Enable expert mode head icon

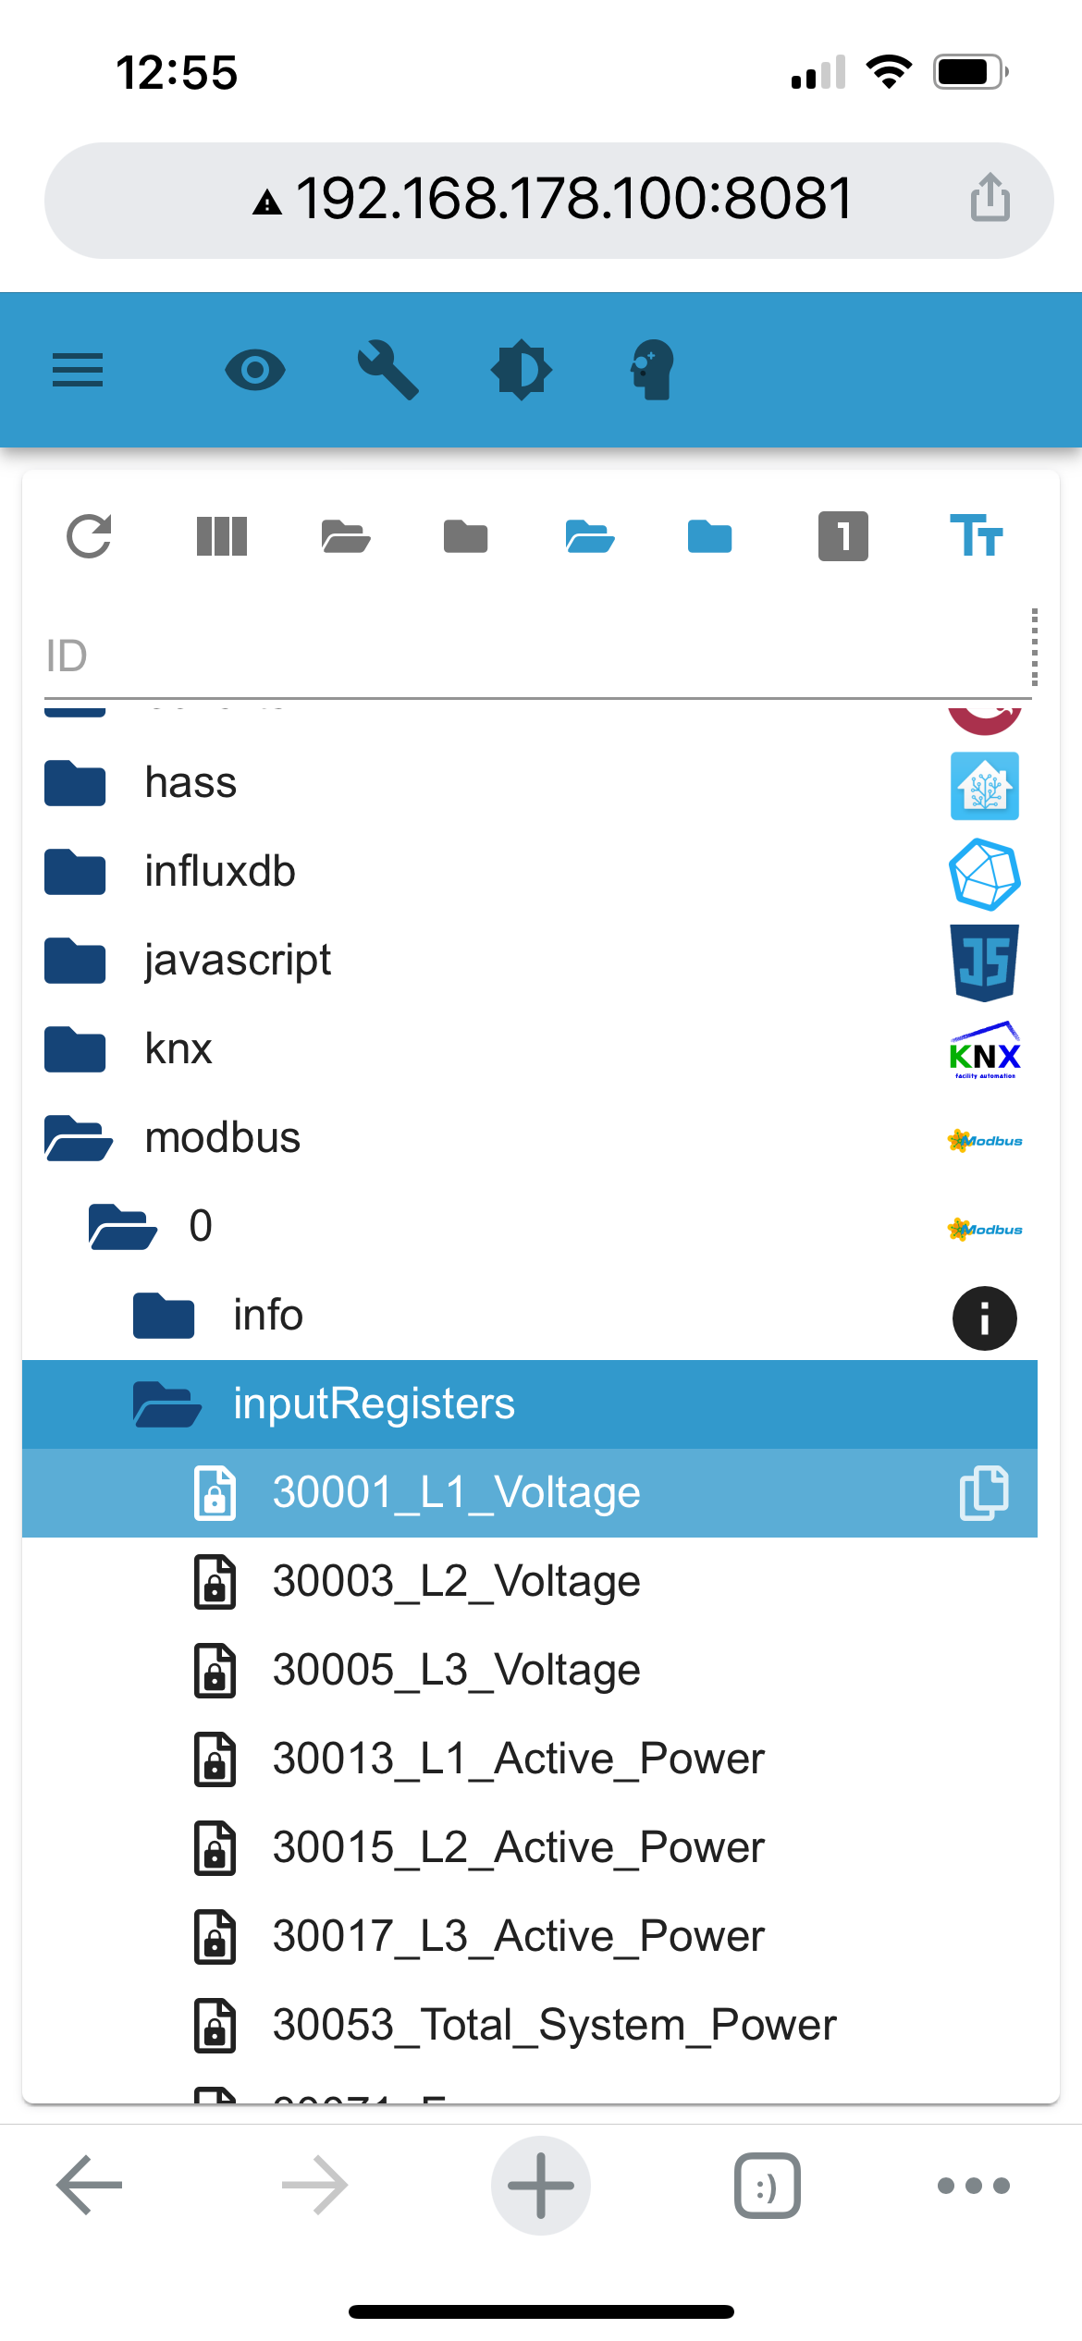(x=653, y=370)
